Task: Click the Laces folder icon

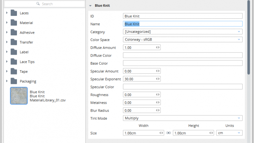Action: click(x=14, y=13)
